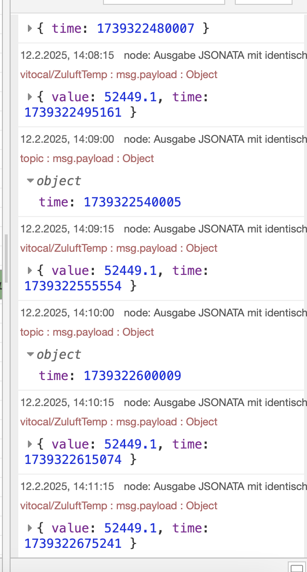Image resolution: width=307 pixels, height=572 pixels.
Task: Click timestamp 1739322675241 in the last message
Action: (73, 544)
